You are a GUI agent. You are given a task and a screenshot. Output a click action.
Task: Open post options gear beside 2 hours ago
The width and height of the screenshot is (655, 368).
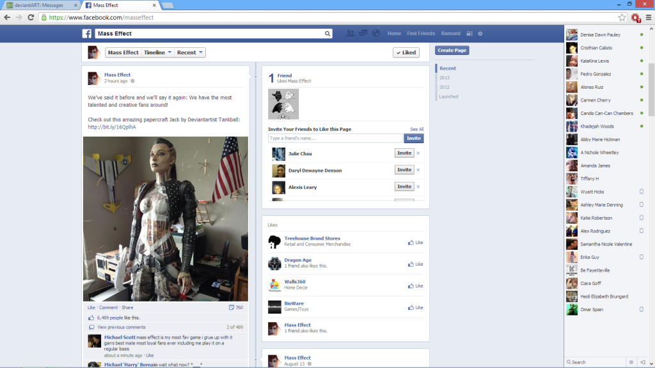coord(132,81)
